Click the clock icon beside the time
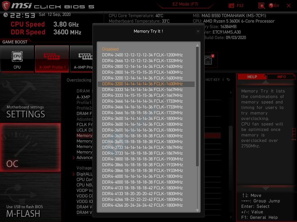Viewport: 297px width, 222px height. pyautogui.click(x=6, y=15)
